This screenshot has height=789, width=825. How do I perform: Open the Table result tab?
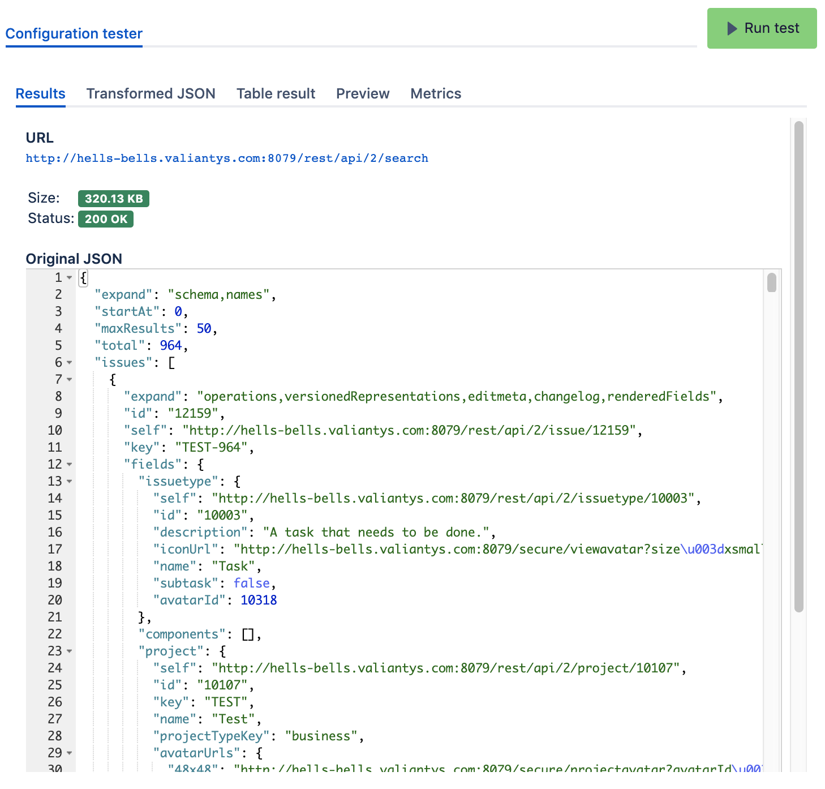pos(276,93)
